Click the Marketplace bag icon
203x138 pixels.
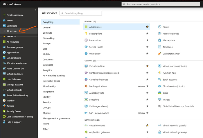click(x=159, y=40)
